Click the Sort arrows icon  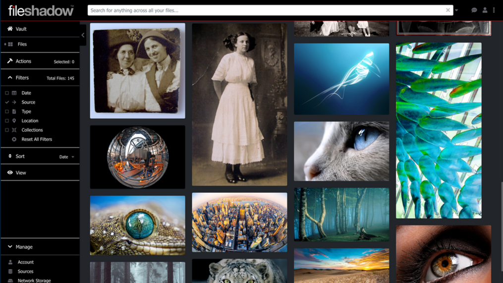point(10,156)
